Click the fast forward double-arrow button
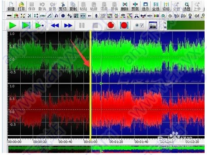Image resolution: width=207 pixels, height=155 pixels. pos(68,25)
